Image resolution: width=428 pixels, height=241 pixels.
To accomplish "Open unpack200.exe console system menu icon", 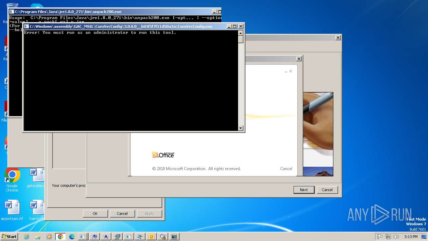I will coord(12,12).
